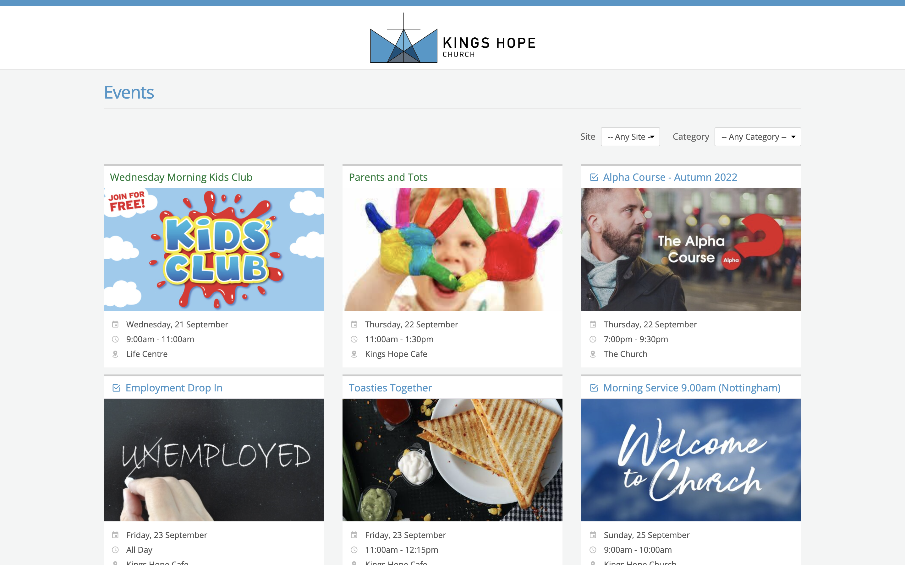This screenshot has width=905, height=565.
Task: Click the check icon next to Employment Drop In
Action: tap(116, 388)
